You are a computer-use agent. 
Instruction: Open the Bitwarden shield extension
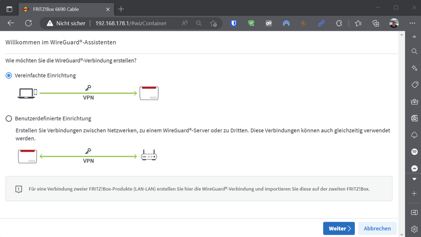[234, 23]
